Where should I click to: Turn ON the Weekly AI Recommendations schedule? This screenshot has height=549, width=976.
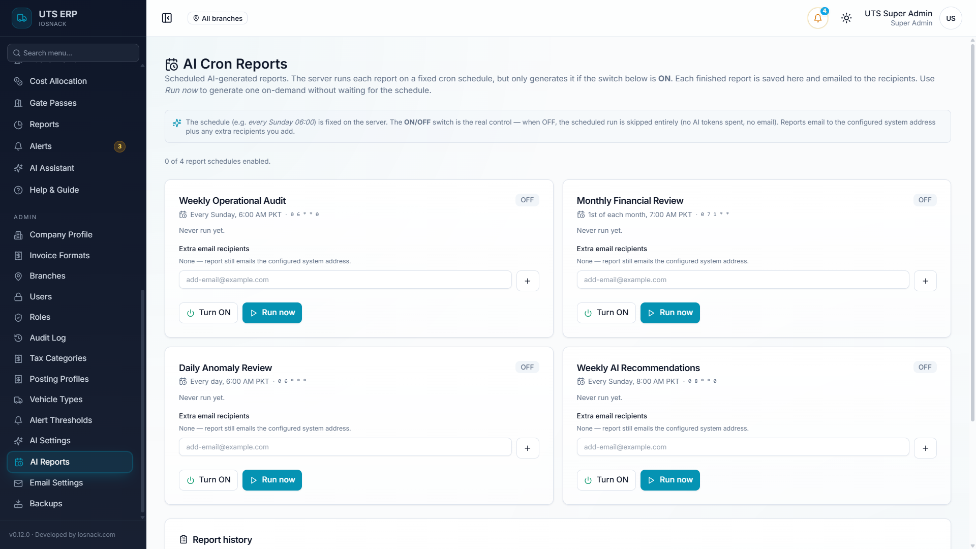606,480
